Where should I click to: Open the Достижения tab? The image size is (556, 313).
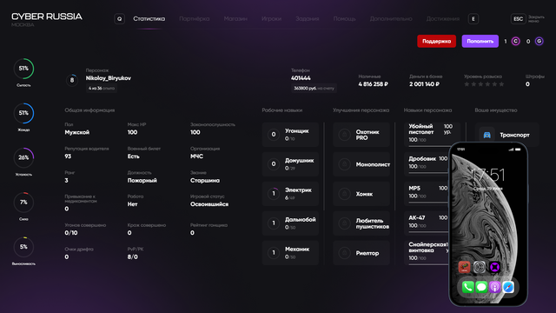point(443,19)
